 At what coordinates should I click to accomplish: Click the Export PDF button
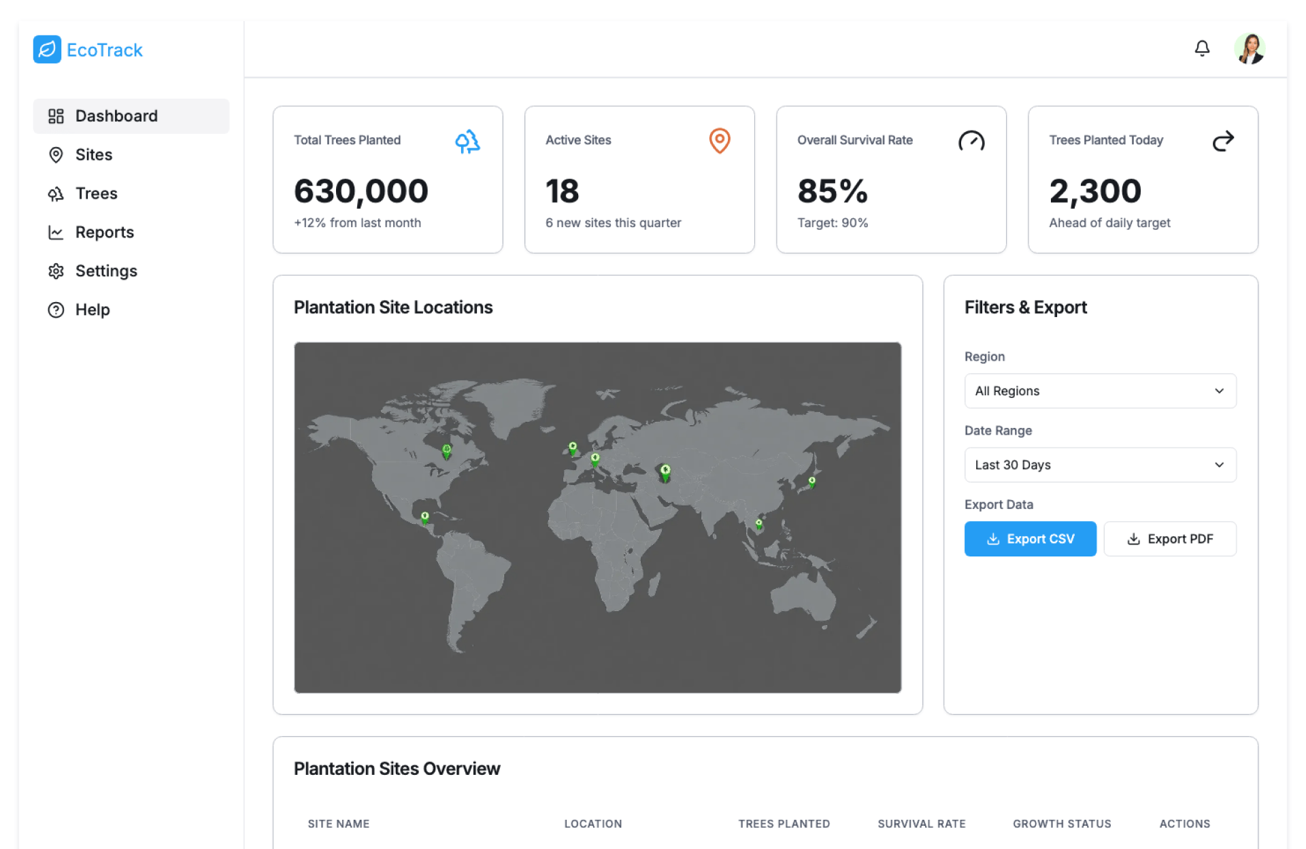click(1169, 539)
